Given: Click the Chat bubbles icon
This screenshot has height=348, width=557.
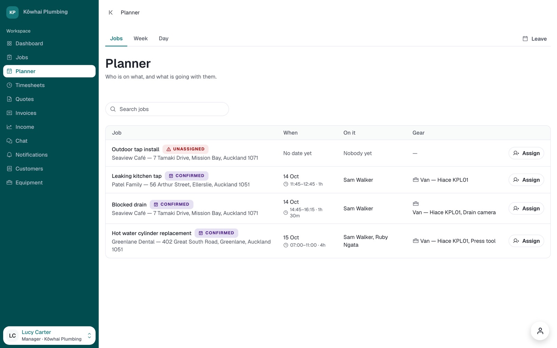Looking at the screenshot, I should (9, 141).
